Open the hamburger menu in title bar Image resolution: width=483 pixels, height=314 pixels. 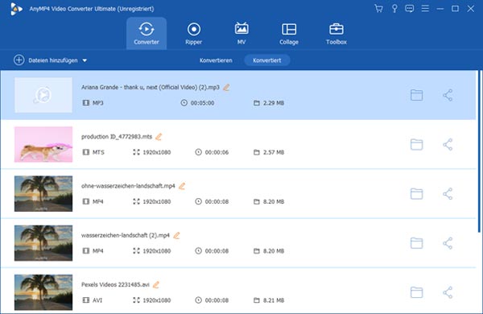[x=425, y=9]
